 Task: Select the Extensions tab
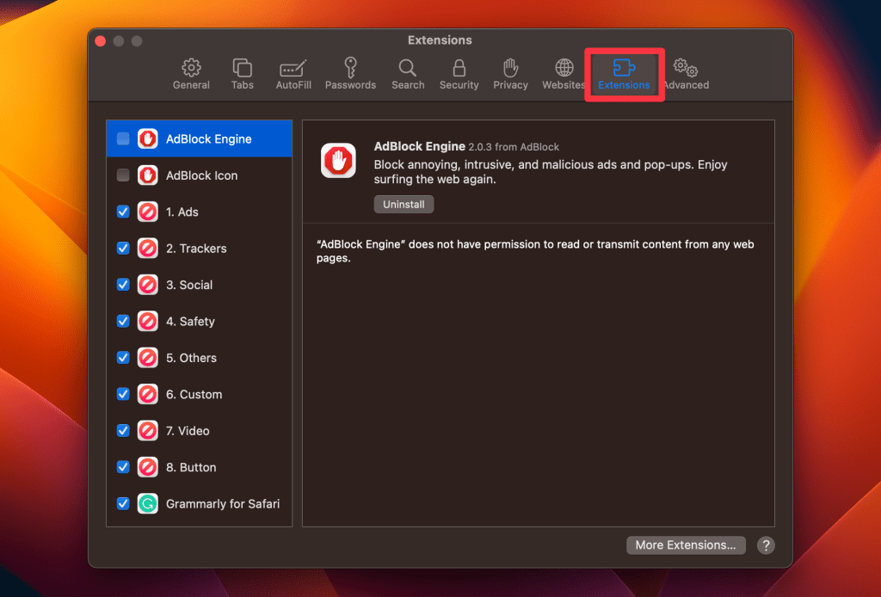pyautogui.click(x=624, y=74)
